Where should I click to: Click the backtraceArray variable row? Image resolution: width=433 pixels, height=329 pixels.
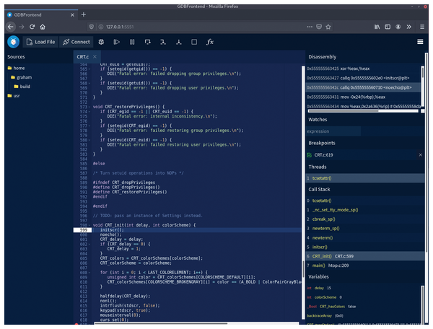point(364,316)
